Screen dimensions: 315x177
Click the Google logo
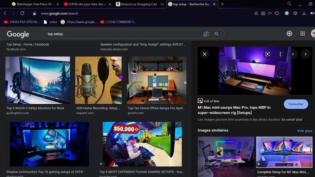[18, 34]
